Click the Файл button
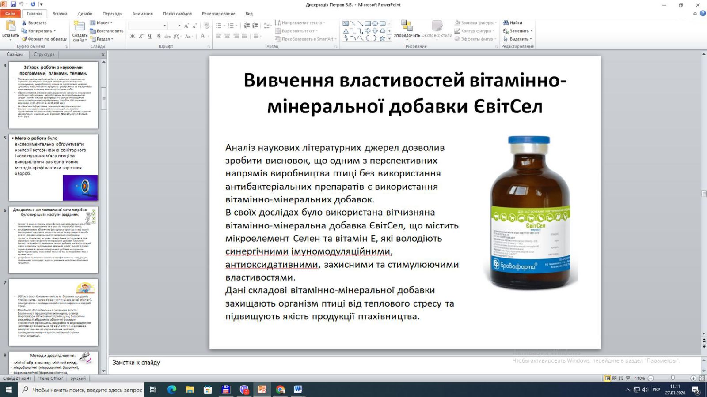Screen dimensions: 707x397 (10, 14)
